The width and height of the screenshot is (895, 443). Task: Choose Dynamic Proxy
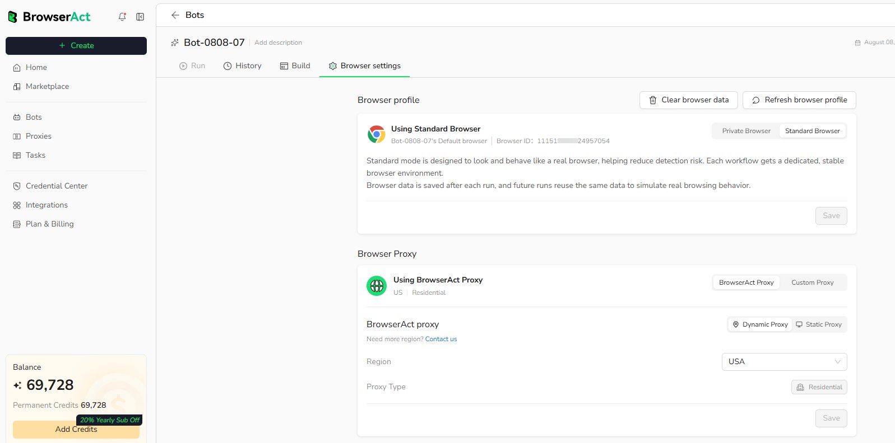tap(760, 324)
